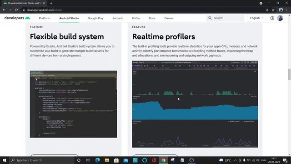This screenshot has width=291, height=164.
Task: Launch Microsoft Edge from the taskbar
Action: tap(97, 160)
